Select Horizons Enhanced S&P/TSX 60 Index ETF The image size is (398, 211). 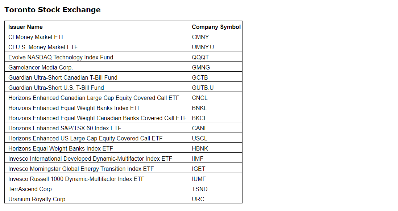[65, 128]
